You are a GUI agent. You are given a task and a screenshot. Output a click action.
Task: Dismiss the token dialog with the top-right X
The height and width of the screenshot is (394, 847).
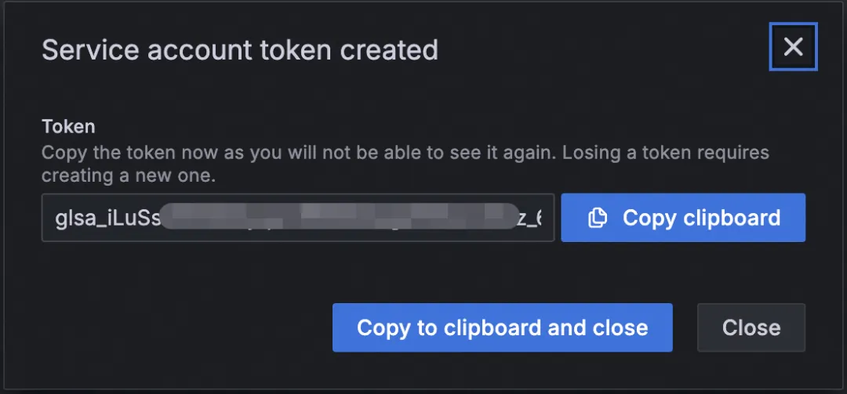(x=793, y=47)
